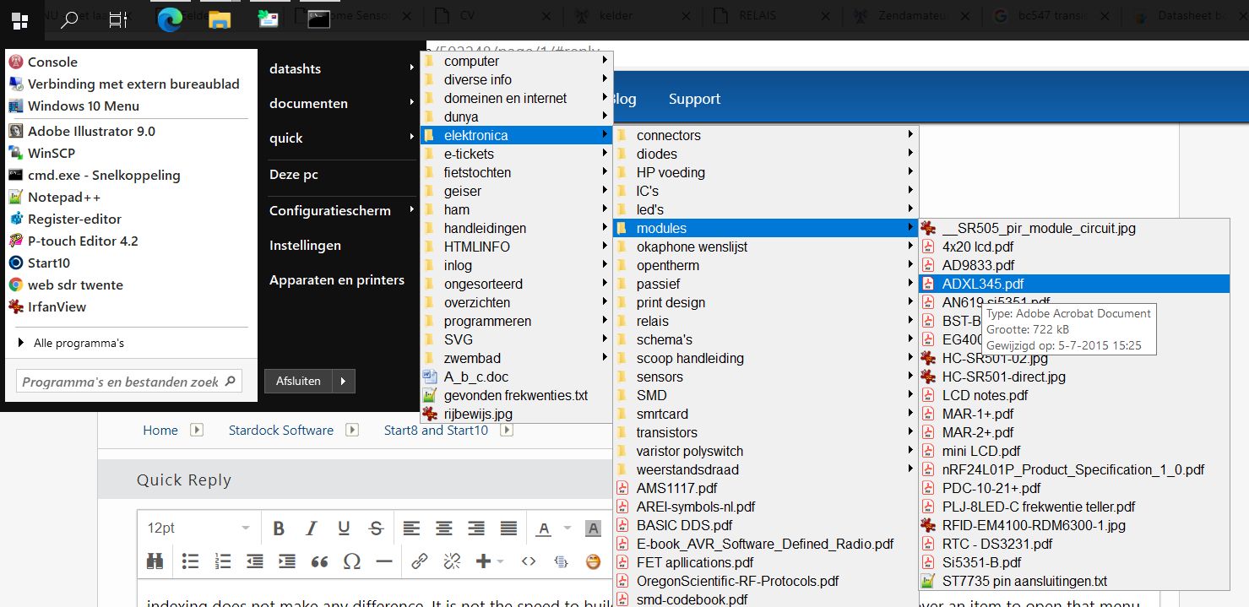Click the Afsluiten button
This screenshot has height=607, width=1249.
tap(298, 381)
